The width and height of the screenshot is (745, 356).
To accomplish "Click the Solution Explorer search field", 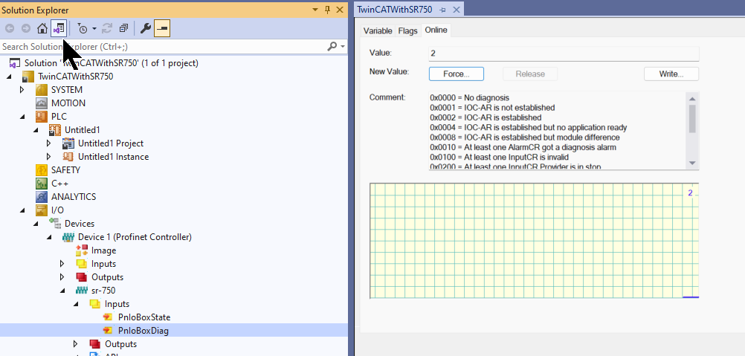I will coord(161,47).
